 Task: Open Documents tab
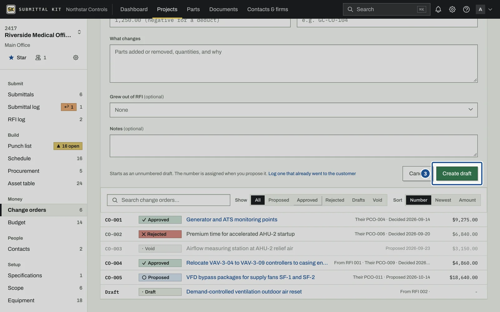point(223,9)
